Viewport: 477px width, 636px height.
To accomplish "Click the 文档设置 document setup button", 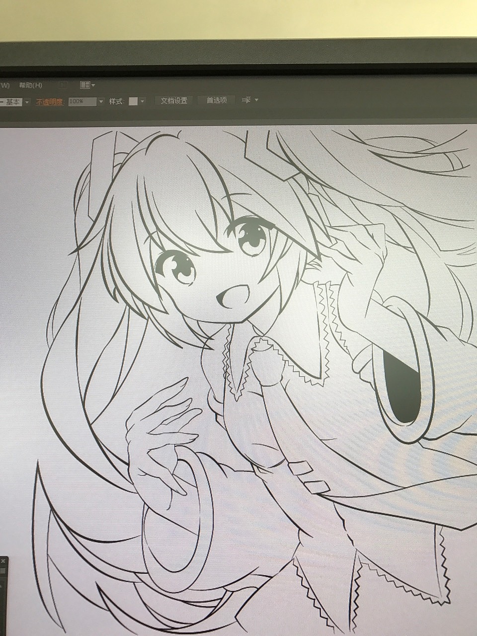I will [174, 100].
